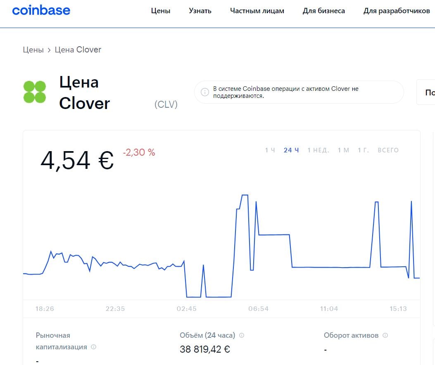Click Цена Clover breadcrumb text
This screenshot has width=435, height=365.
(x=78, y=50)
